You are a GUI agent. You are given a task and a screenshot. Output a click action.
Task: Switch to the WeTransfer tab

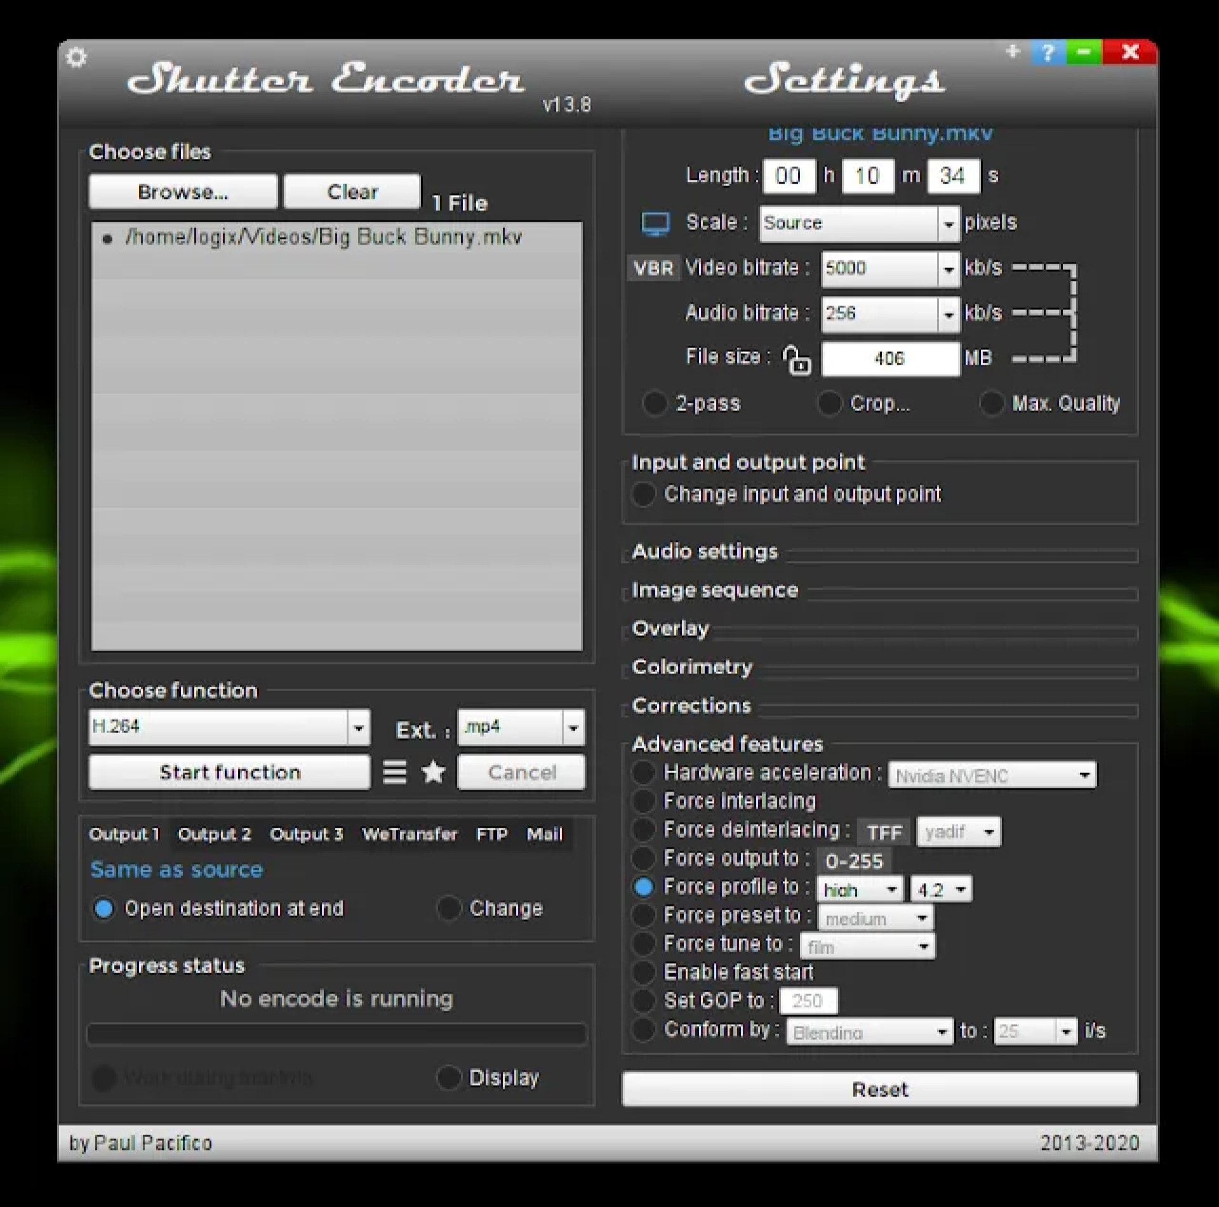pos(410,834)
